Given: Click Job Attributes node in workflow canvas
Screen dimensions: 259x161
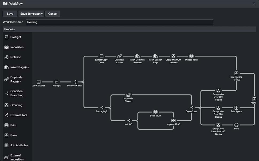Looking at the screenshot, I should pos(38,82).
